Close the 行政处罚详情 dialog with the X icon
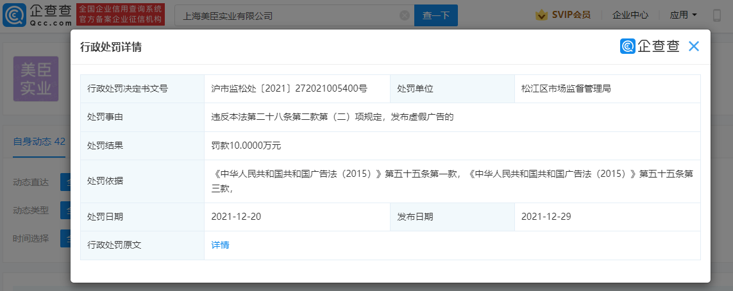The height and width of the screenshot is (291, 733). click(694, 46)
